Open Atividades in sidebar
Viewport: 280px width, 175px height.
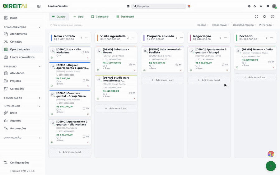22,73
